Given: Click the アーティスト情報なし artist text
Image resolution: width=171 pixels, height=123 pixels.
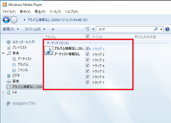Looking at the screenshot, I should pyautogui.click(x=67, y=54).
